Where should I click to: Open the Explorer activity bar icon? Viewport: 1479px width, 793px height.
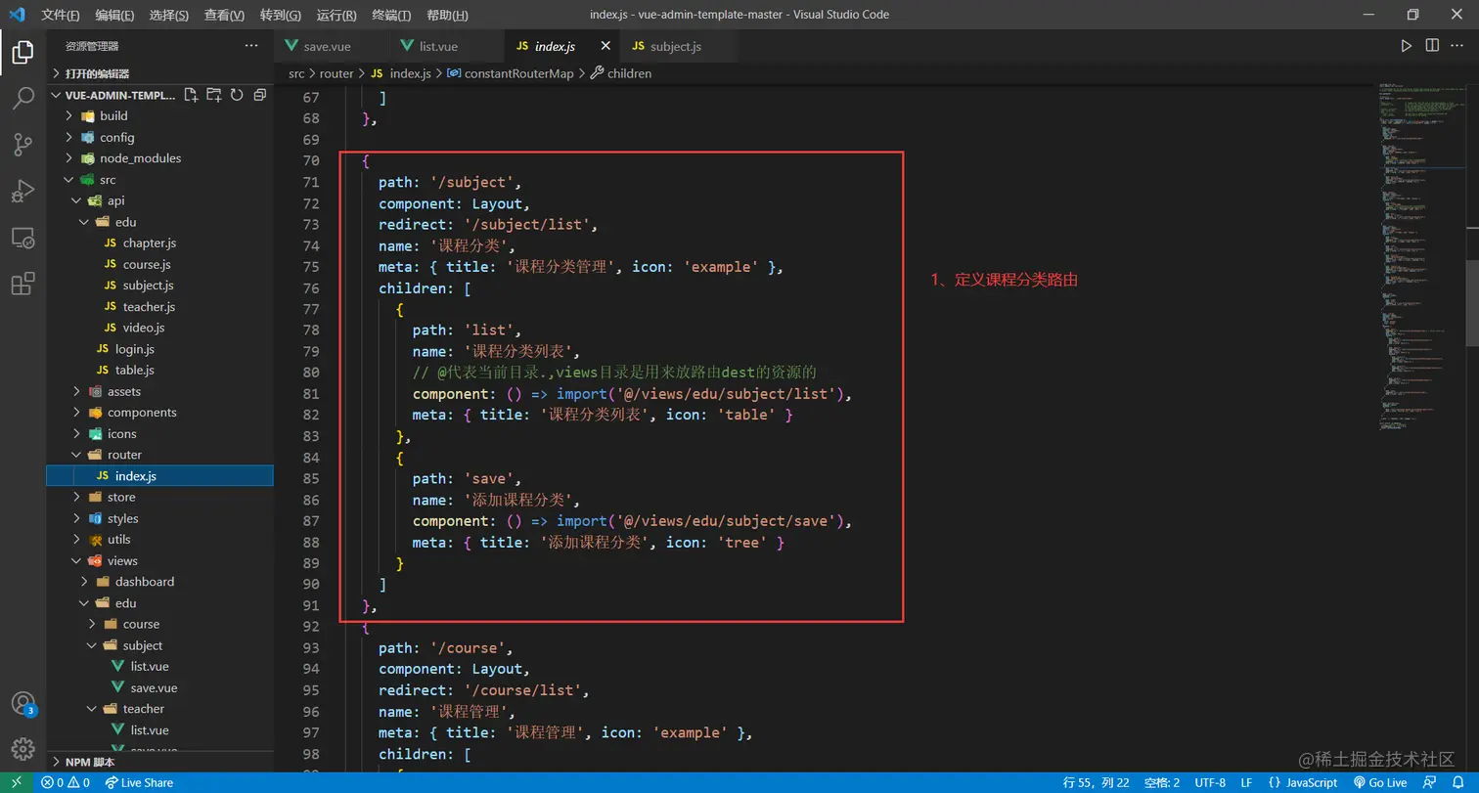(x=22, y=53)
